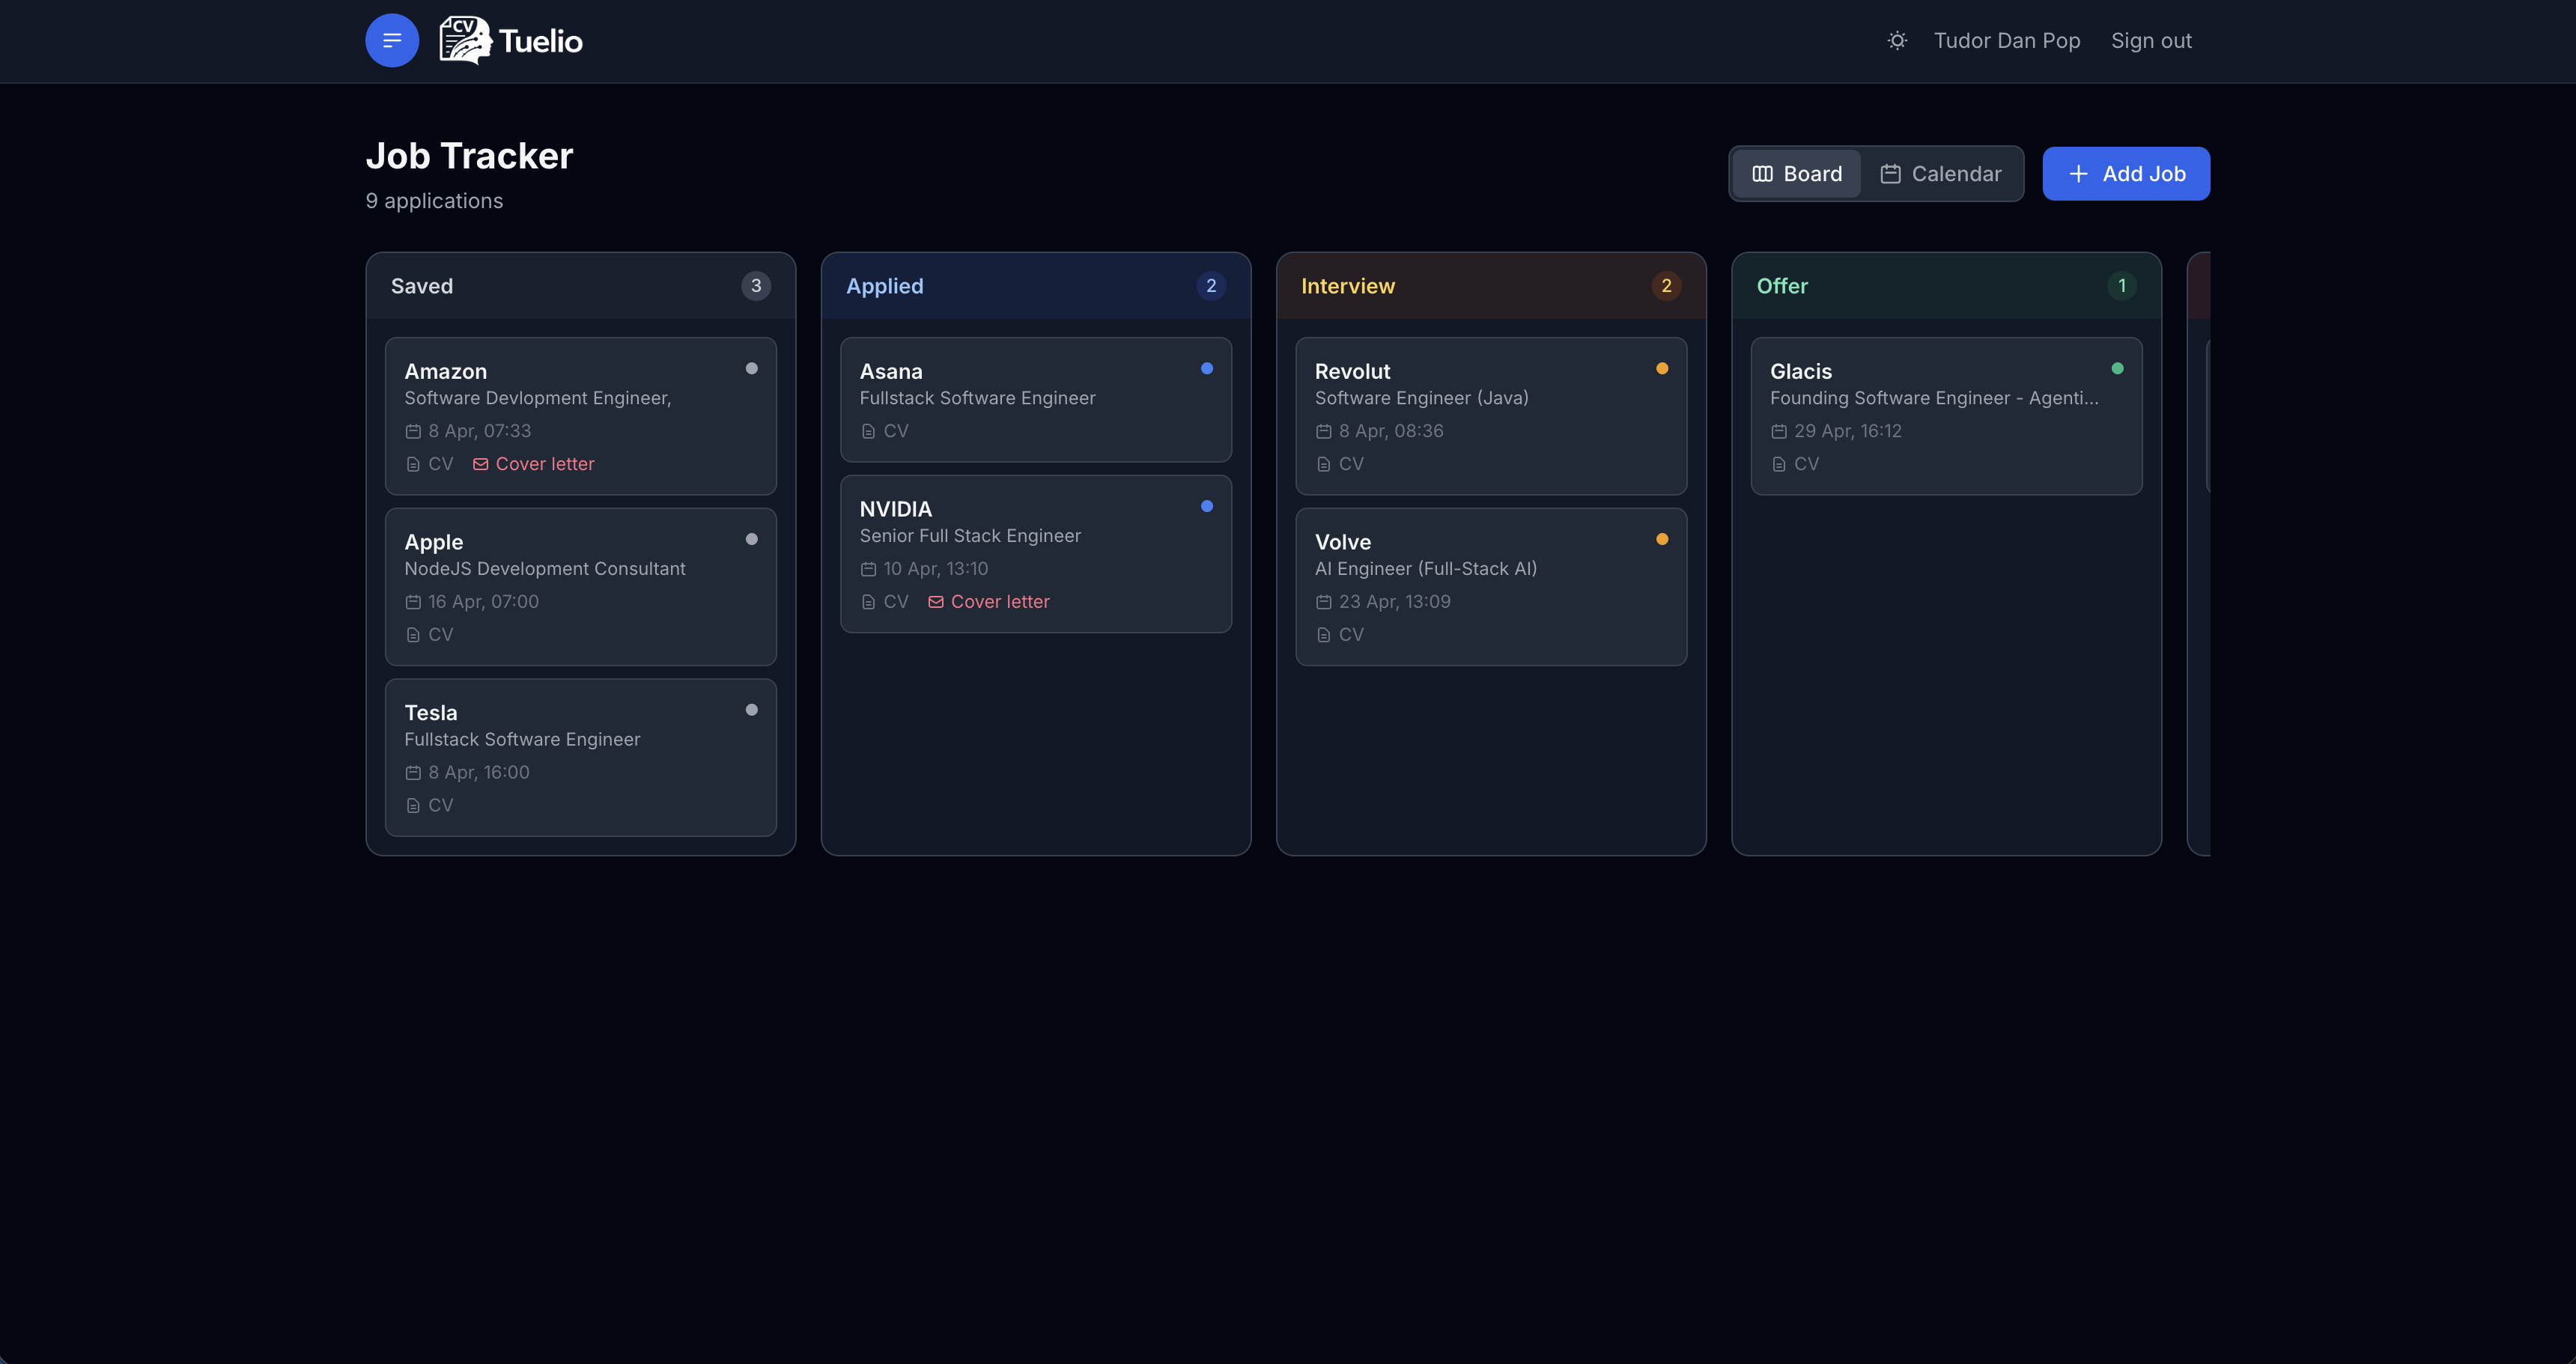Open the Saved column header
The image size is (2576, 1364).
click(422, 286)
